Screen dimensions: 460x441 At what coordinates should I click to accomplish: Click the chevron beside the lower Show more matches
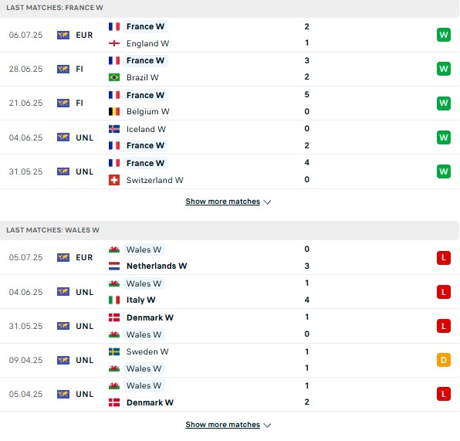(x=267, y=425)
